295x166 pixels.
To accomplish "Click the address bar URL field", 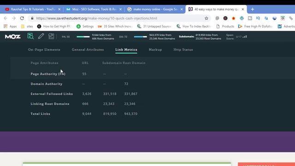I will click(x=119, y=18).
